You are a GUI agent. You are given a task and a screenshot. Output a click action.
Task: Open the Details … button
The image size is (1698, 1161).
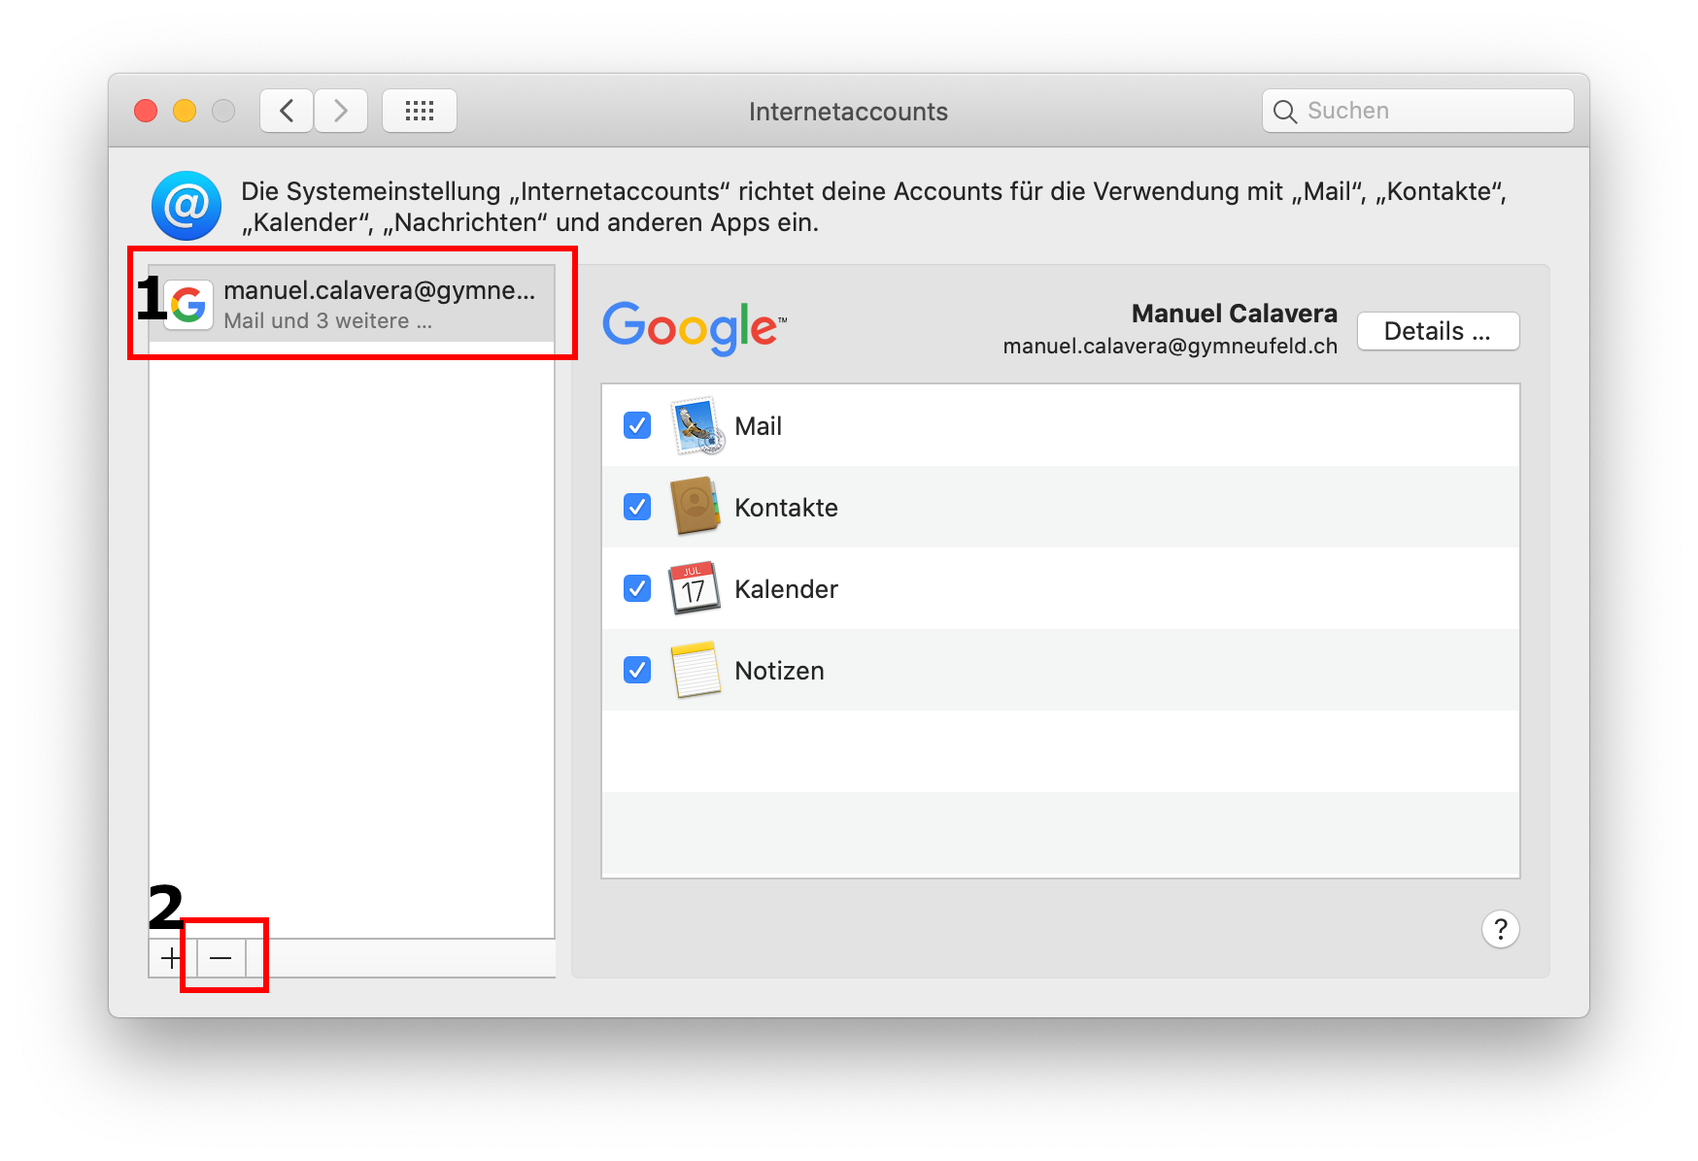tap(1437, 331)
